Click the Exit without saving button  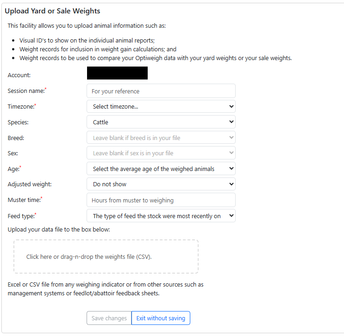point(161,318)
